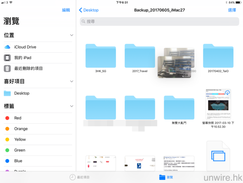Open 我的 iPad location

[23, 58]
